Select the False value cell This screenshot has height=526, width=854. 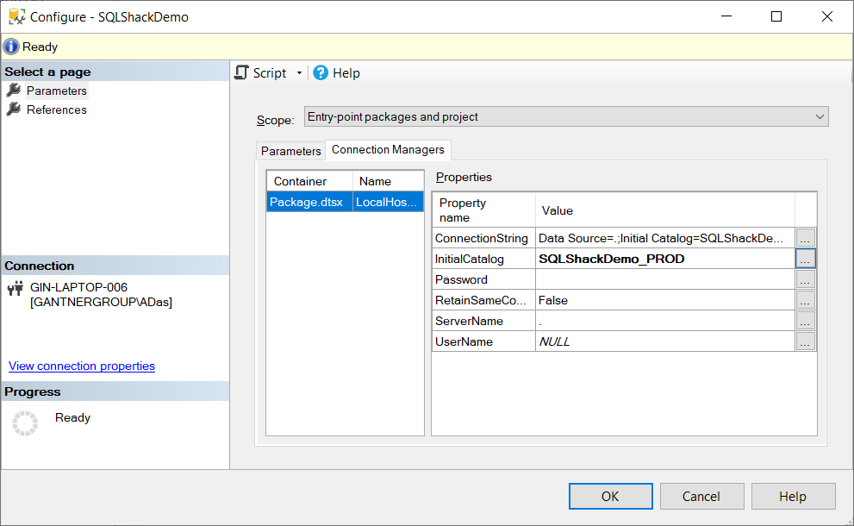665,300
